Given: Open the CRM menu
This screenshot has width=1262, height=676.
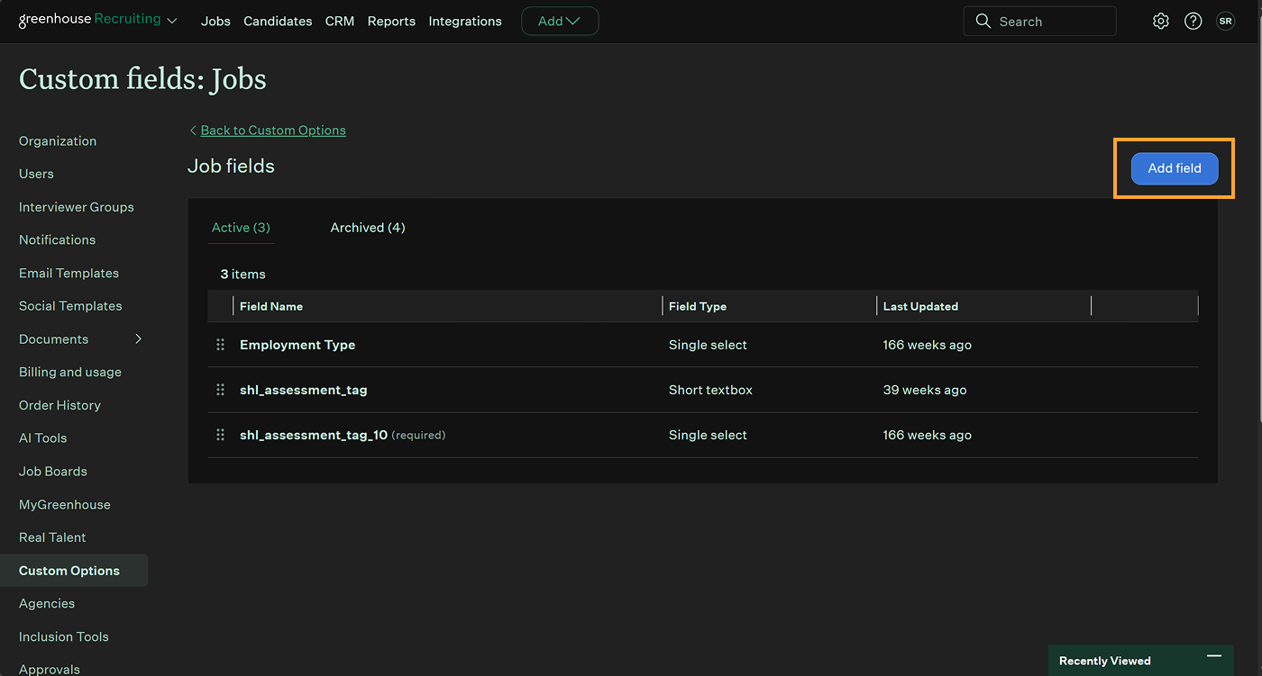Looking at the screenshot, I should pos(340,21).
